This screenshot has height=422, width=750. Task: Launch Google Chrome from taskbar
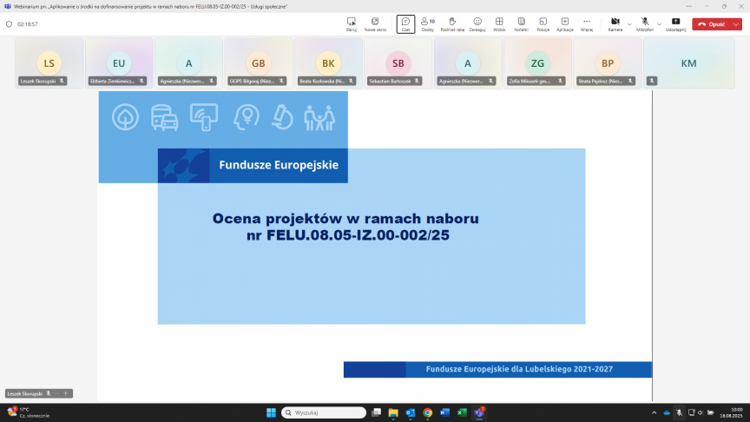(428, 412)
